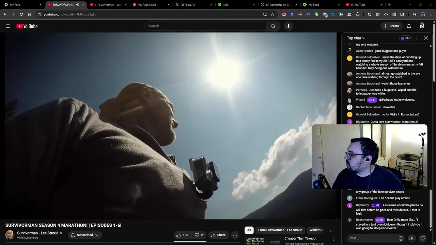The height and width of the screenshot is (245, 436).
Task: Click Doctor Taco Junior chat author name
Action: [x=369, y=107]
